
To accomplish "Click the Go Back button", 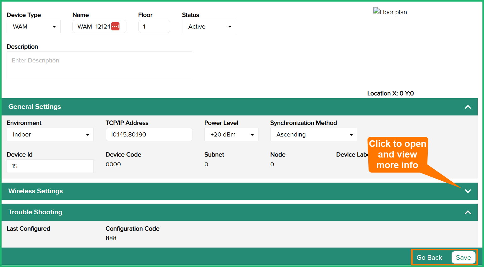I will tap(429, 258).
